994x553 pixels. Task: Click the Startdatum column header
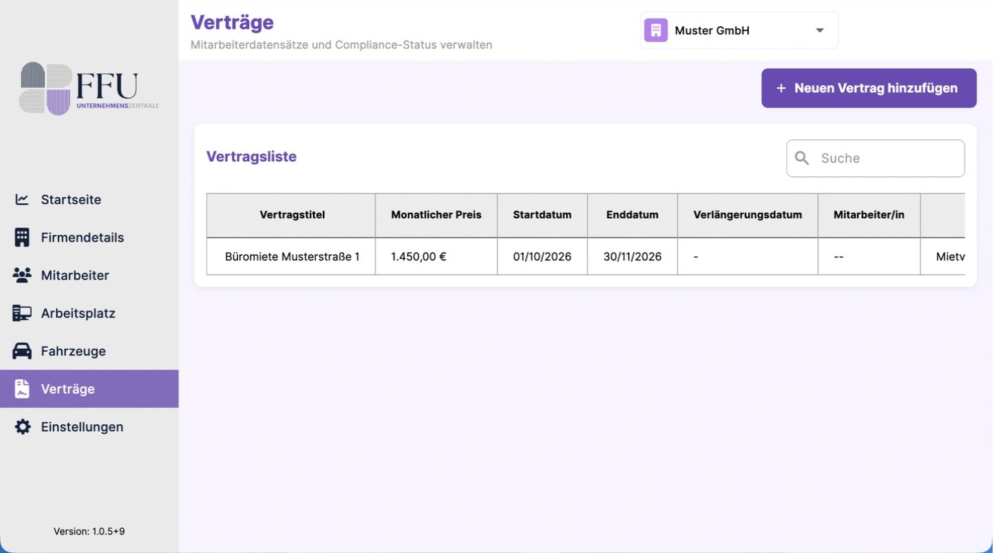[542, 215]
